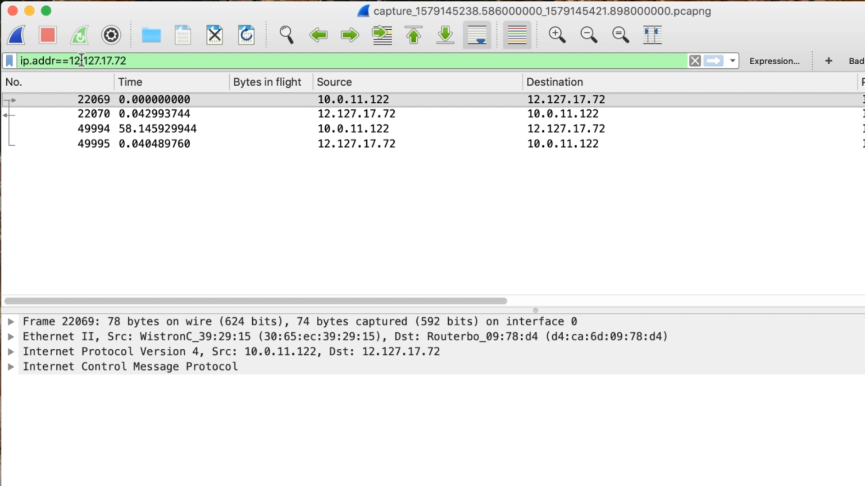Stop the running capture
865x486 pixels.
(x=47, y=35)
